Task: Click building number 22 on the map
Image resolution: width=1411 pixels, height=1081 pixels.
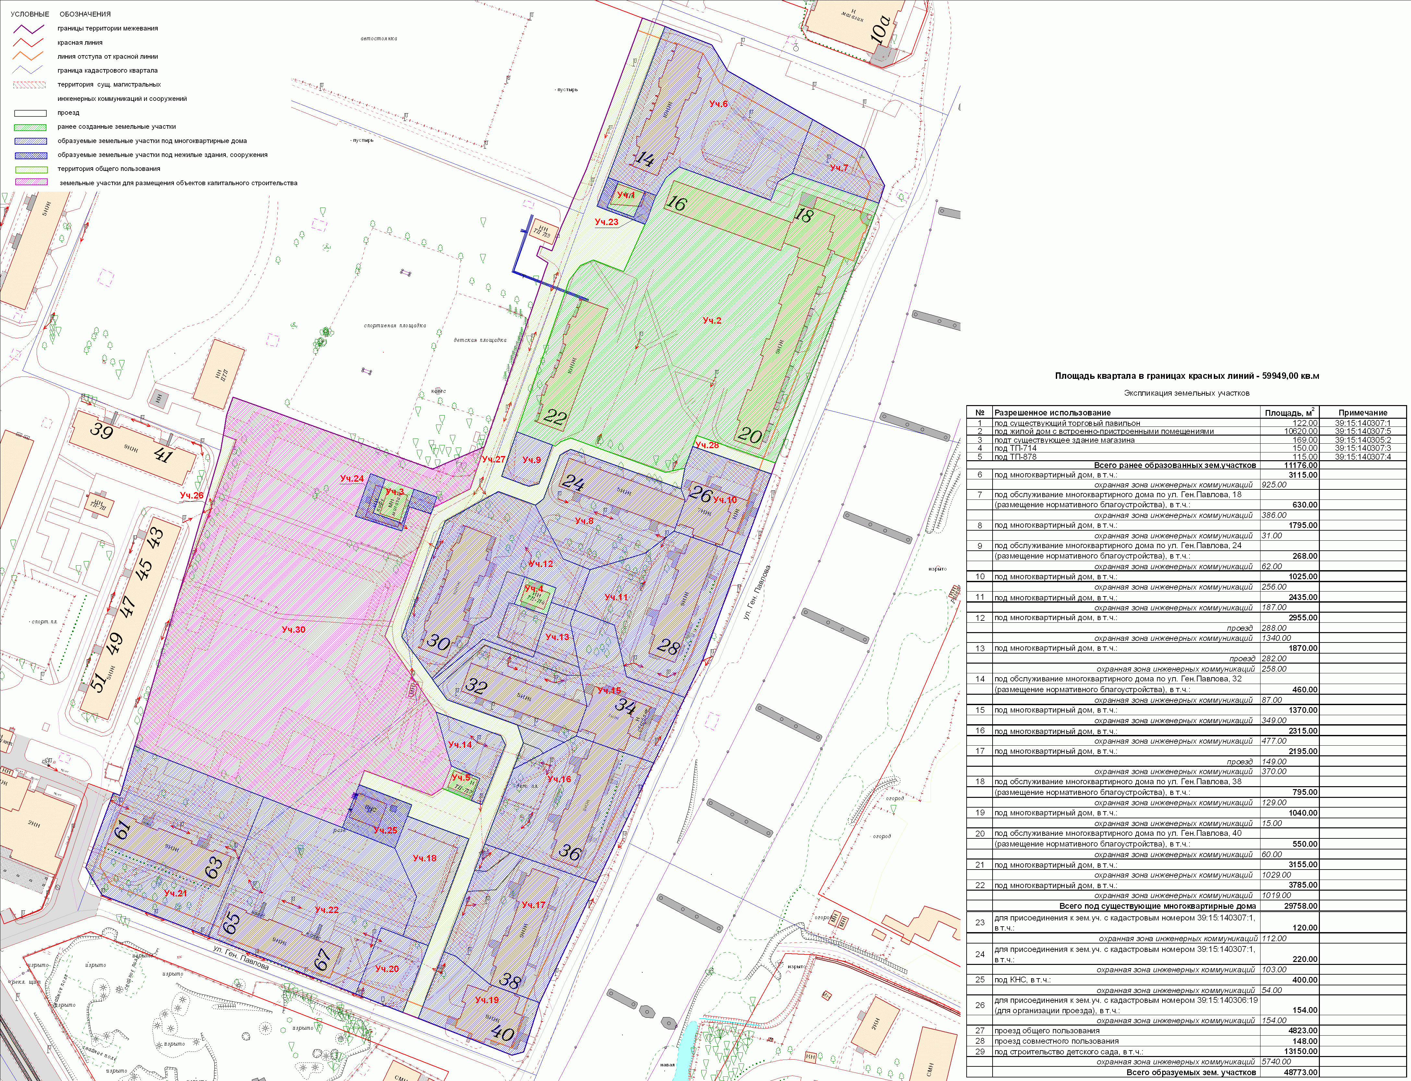Action: pyautogui.click(x=555, y=418)
